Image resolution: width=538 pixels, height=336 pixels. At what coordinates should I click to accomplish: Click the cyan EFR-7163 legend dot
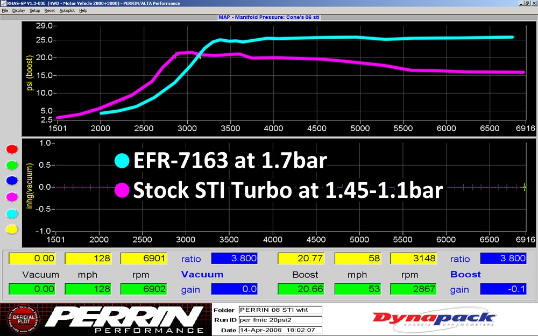(122, 160)
